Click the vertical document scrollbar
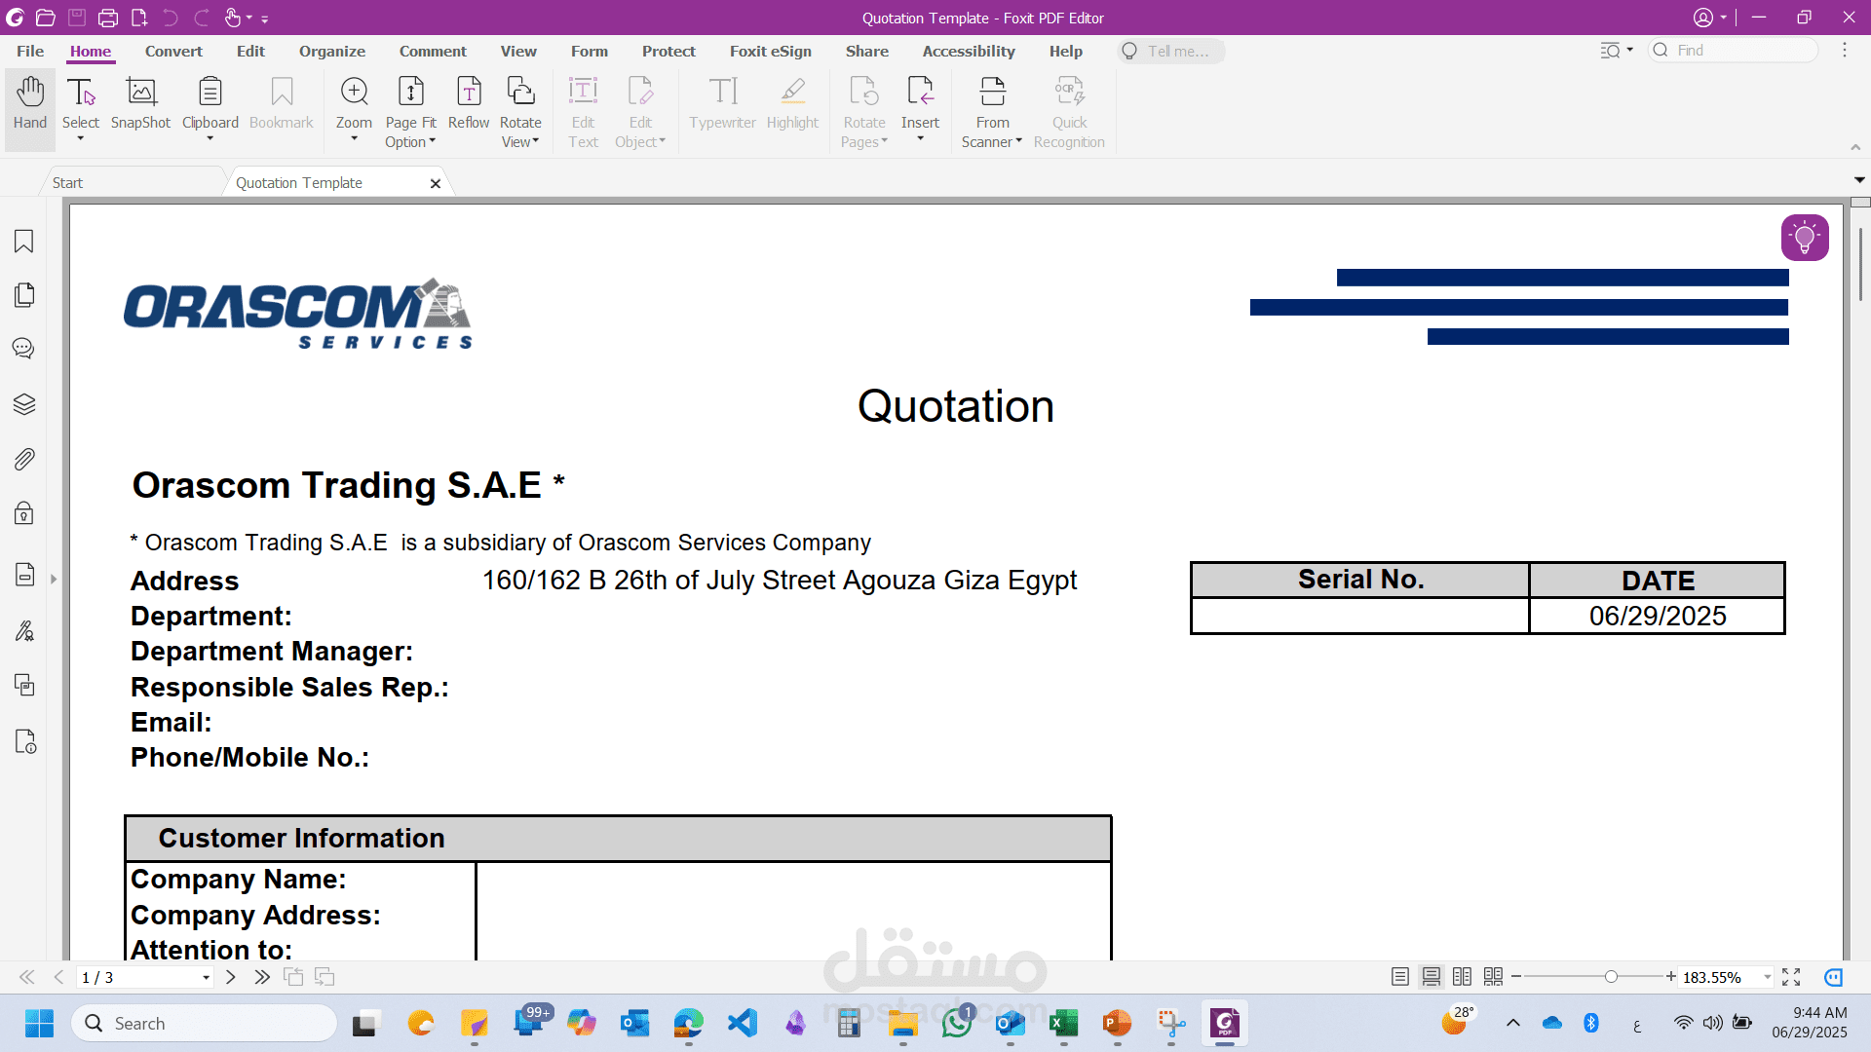The width and height of the screenshot is (1871, 1052). point(1860,265)
